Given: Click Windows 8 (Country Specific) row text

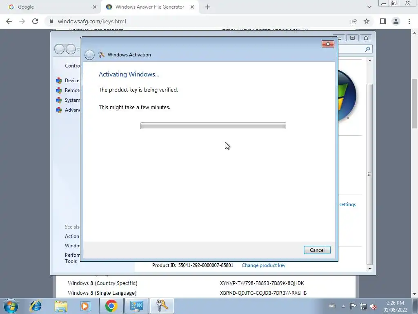Looking at the screenshot, I should [x=102, y=283].
